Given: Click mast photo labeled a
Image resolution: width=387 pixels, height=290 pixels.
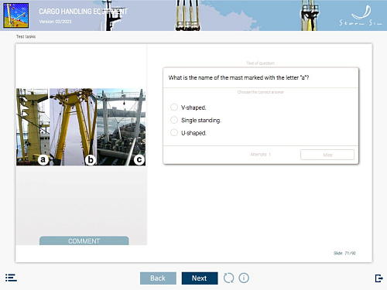Looking at the screenshot, I should click(x=33, y=127).
